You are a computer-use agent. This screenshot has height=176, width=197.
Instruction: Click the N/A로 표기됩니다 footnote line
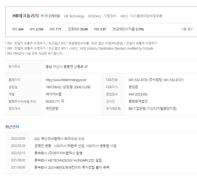coord(34,54)
